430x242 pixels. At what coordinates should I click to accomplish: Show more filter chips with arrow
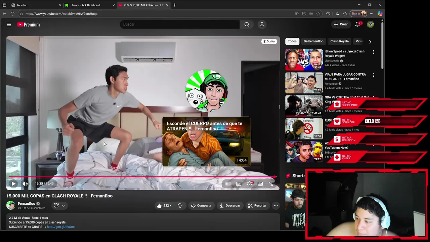[370, 42]
